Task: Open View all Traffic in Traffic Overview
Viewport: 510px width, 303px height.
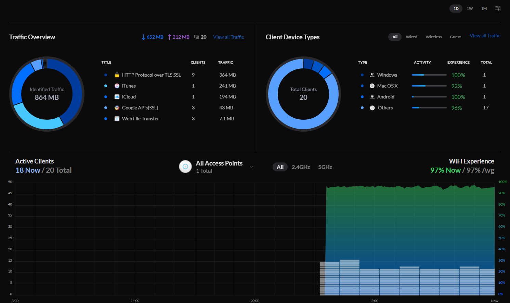Action: (228, 37)
